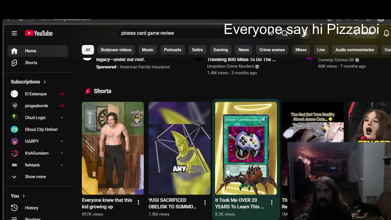The image size is (391, 220).
Task: Open options for 'It Took Me OVER 20 YEARS' short
Action: click(272, 202)
